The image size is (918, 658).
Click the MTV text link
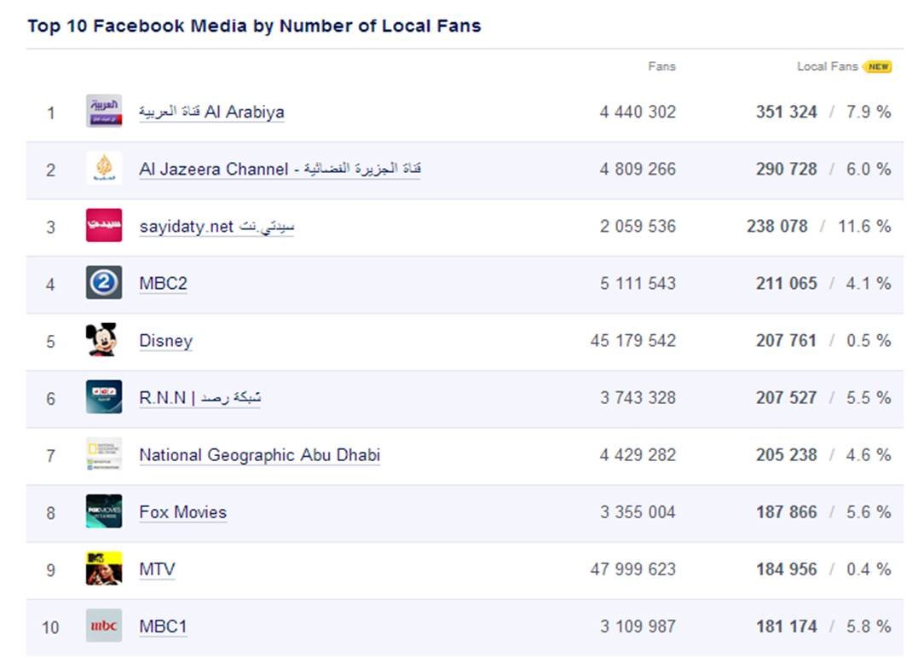[157, 569]
